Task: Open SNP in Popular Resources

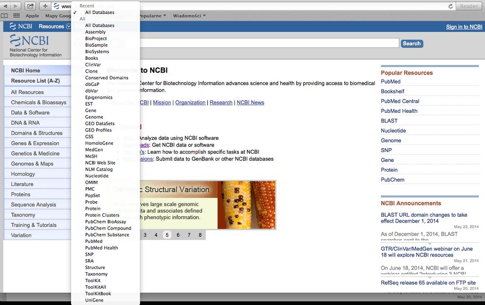Action: 386,150
